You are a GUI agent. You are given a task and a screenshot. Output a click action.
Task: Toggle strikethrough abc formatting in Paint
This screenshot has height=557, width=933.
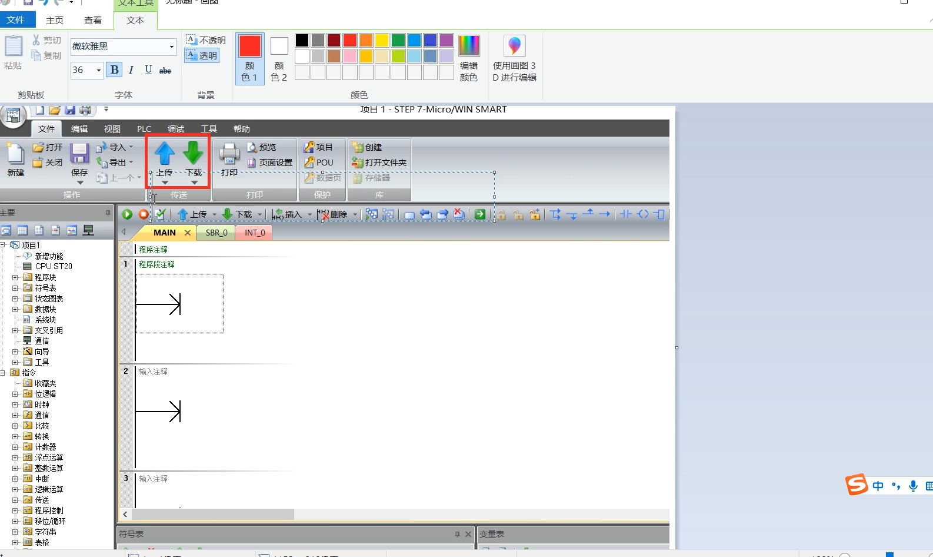coord(165,70)
